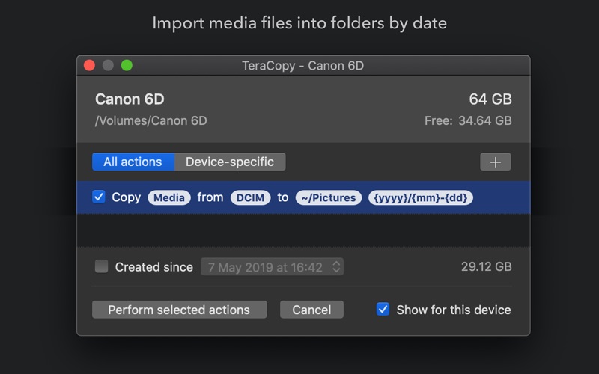Click the TeraCopy - Canon 6D window title
599x374 pixels.
tap(303, 66)
